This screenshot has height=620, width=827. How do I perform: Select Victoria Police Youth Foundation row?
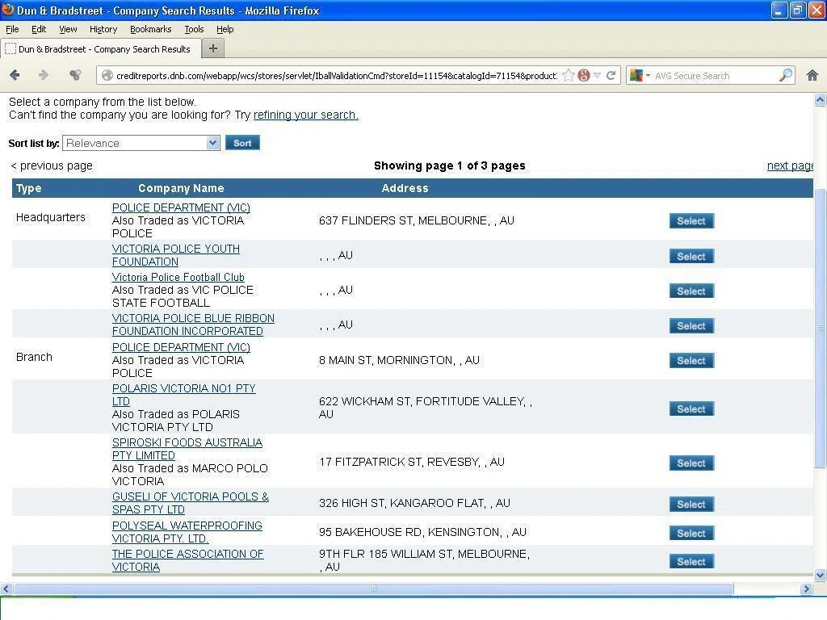[x=691, y=256]
